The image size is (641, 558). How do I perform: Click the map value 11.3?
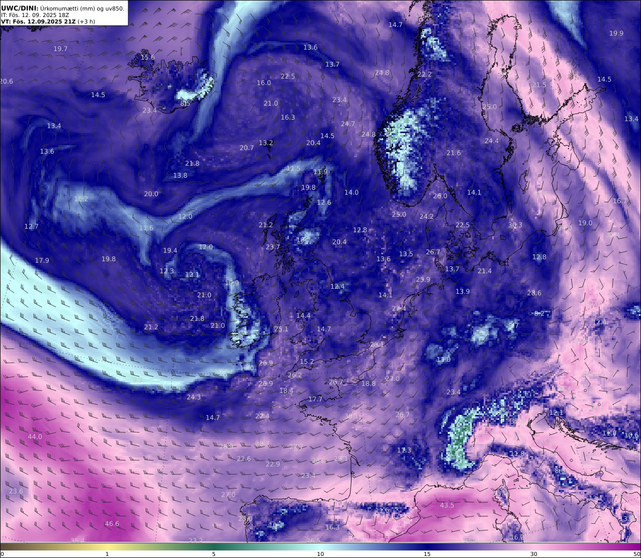(404, 450)
